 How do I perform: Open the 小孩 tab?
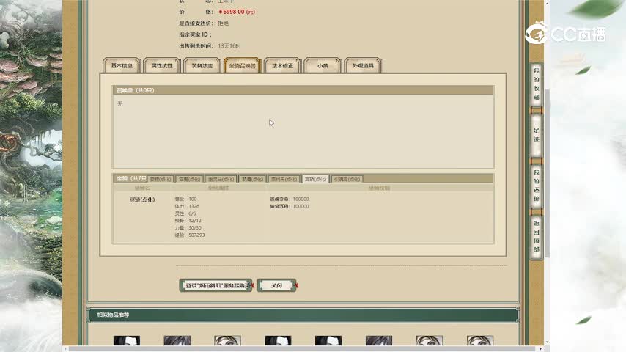(323, 66)
